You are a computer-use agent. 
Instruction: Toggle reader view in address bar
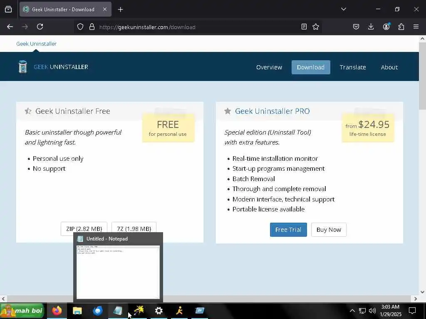(304, 27)
